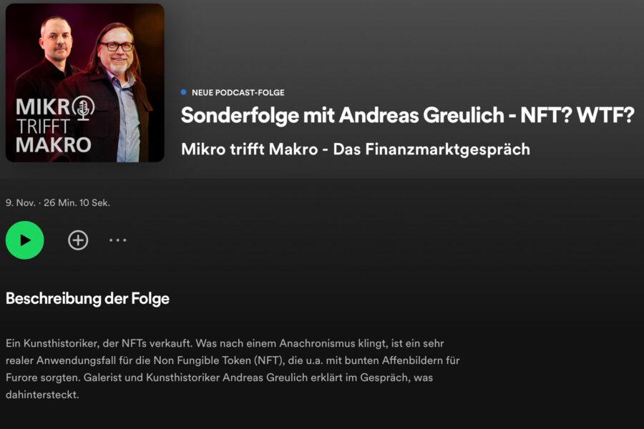Viewport: 644px width, 429px height.
Task: Click the '26 Min. 10 Sek.' duration
Action: (77, 202)
